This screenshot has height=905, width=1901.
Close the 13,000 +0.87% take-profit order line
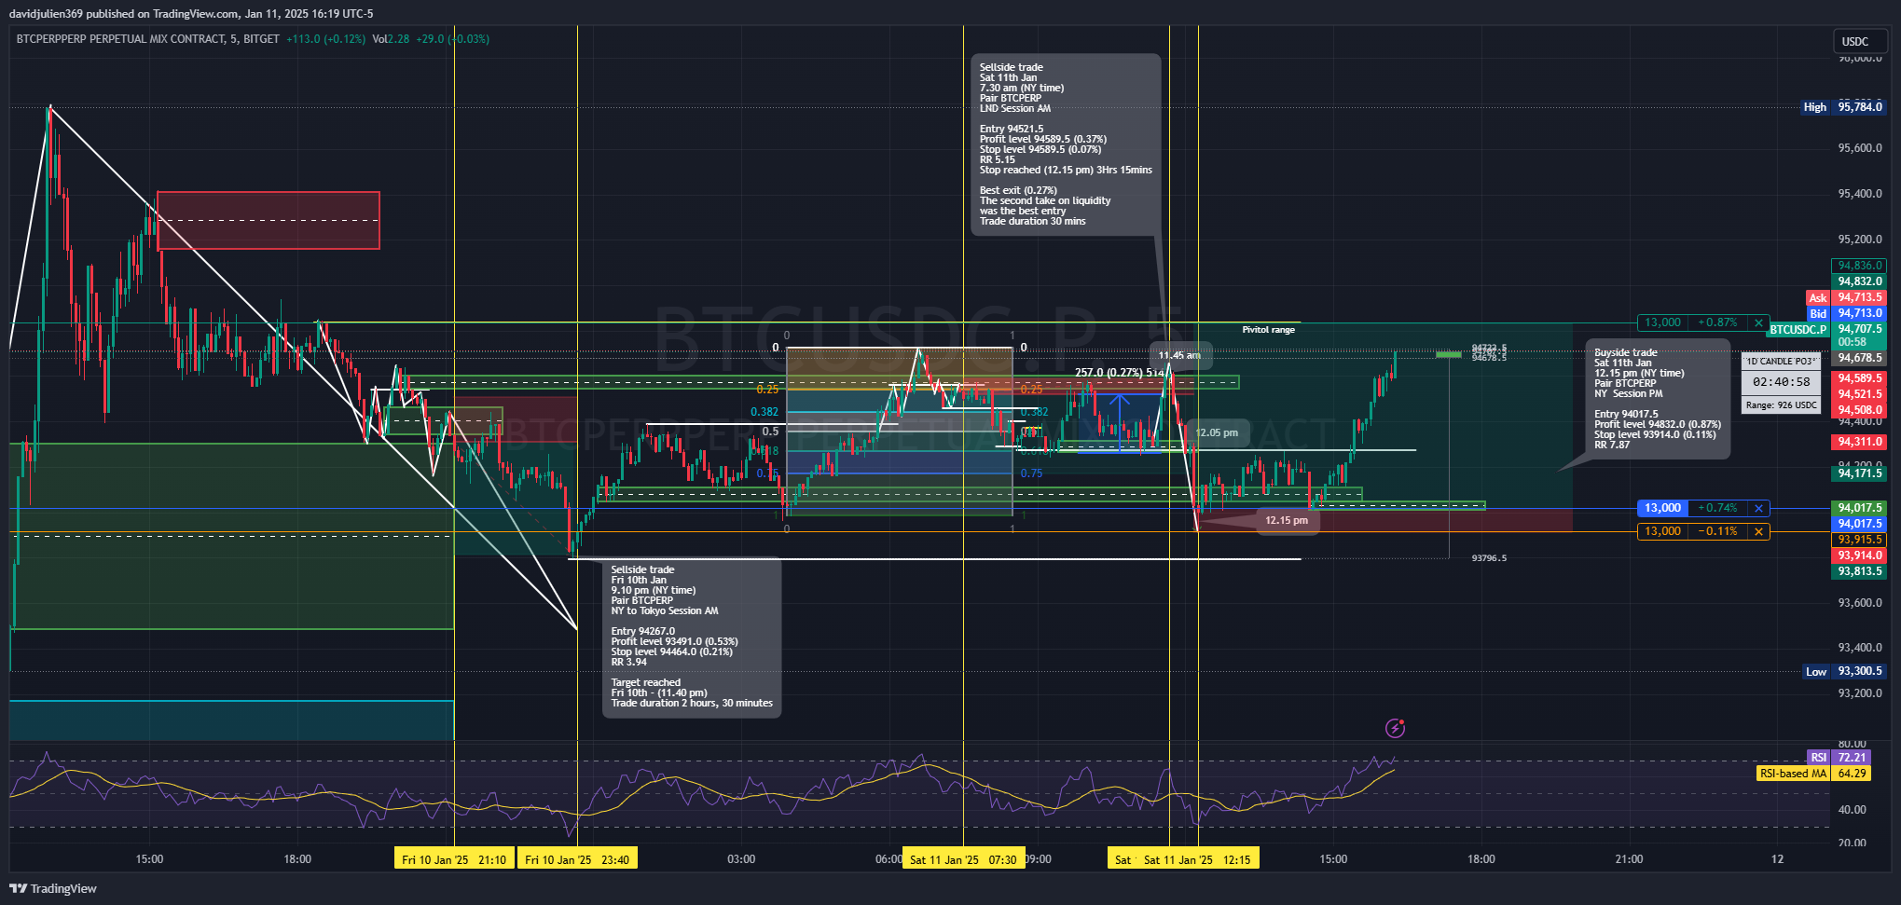coord(1758,322)
